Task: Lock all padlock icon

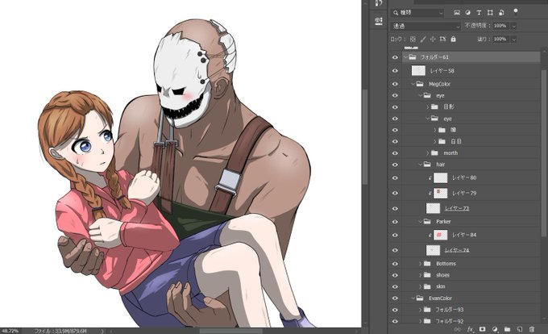Action: tap(453, 40)
